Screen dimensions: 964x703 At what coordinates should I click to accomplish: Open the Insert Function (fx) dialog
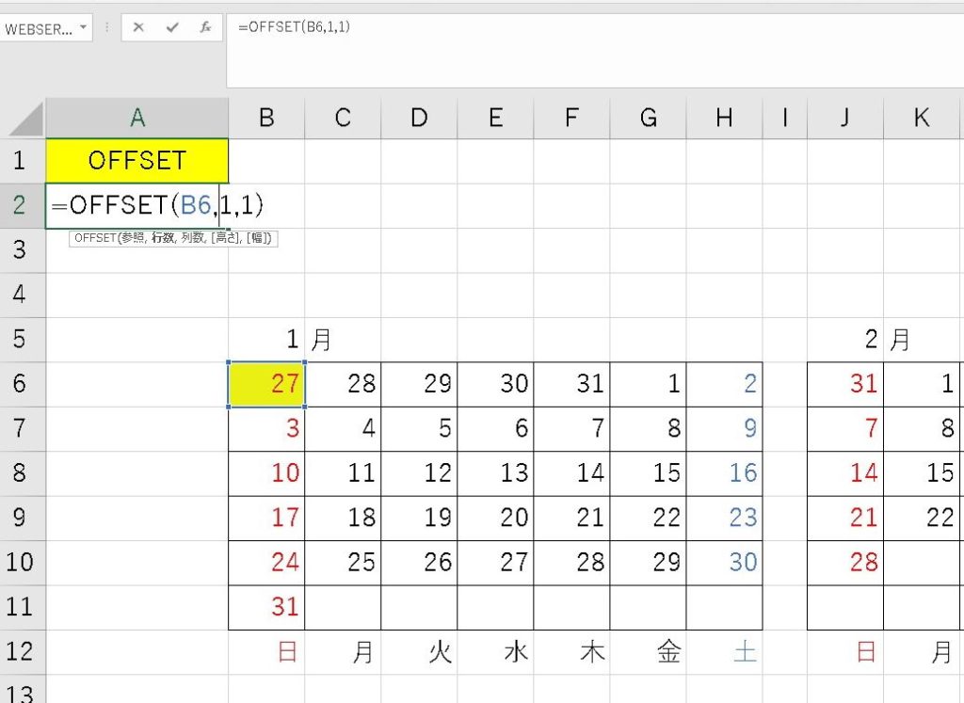pyautogui.click(x=204, y=28)
